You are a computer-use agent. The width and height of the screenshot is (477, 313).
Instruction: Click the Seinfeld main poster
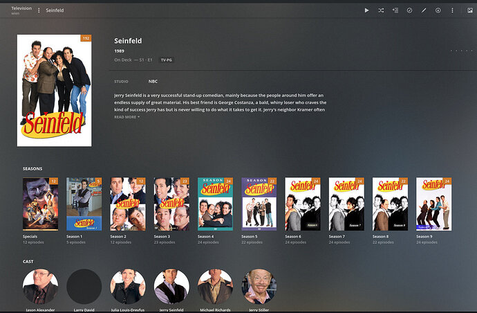pyautogui.click(x=54, y=91)
